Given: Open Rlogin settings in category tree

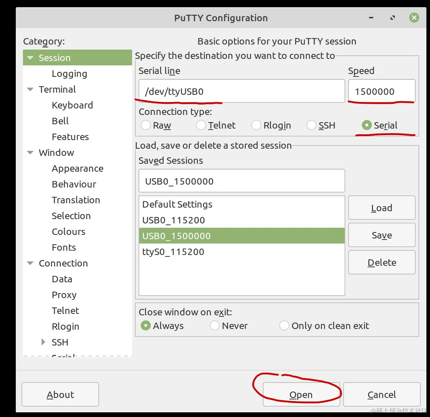Looking at the screenshot, I should (66, 327).
